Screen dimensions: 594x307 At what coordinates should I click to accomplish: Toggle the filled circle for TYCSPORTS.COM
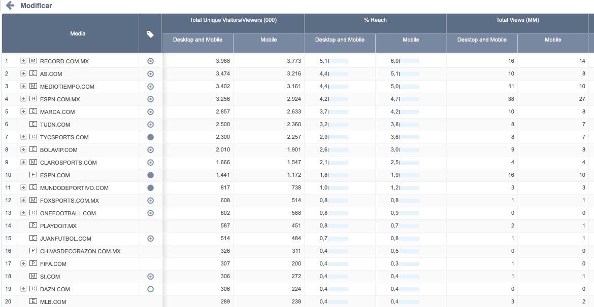coord(150,137)
